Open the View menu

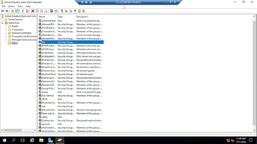tap(20, 6)
